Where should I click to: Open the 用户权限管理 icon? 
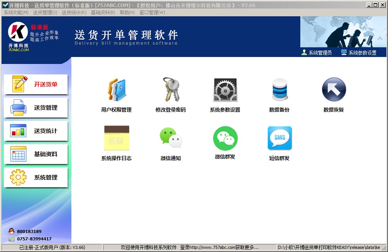coord(116,91)
